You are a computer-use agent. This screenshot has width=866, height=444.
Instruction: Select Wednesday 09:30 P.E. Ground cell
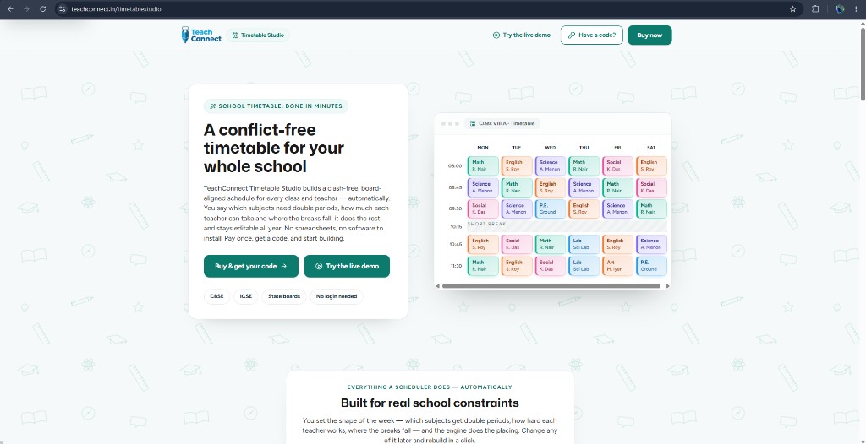point(551,209)
